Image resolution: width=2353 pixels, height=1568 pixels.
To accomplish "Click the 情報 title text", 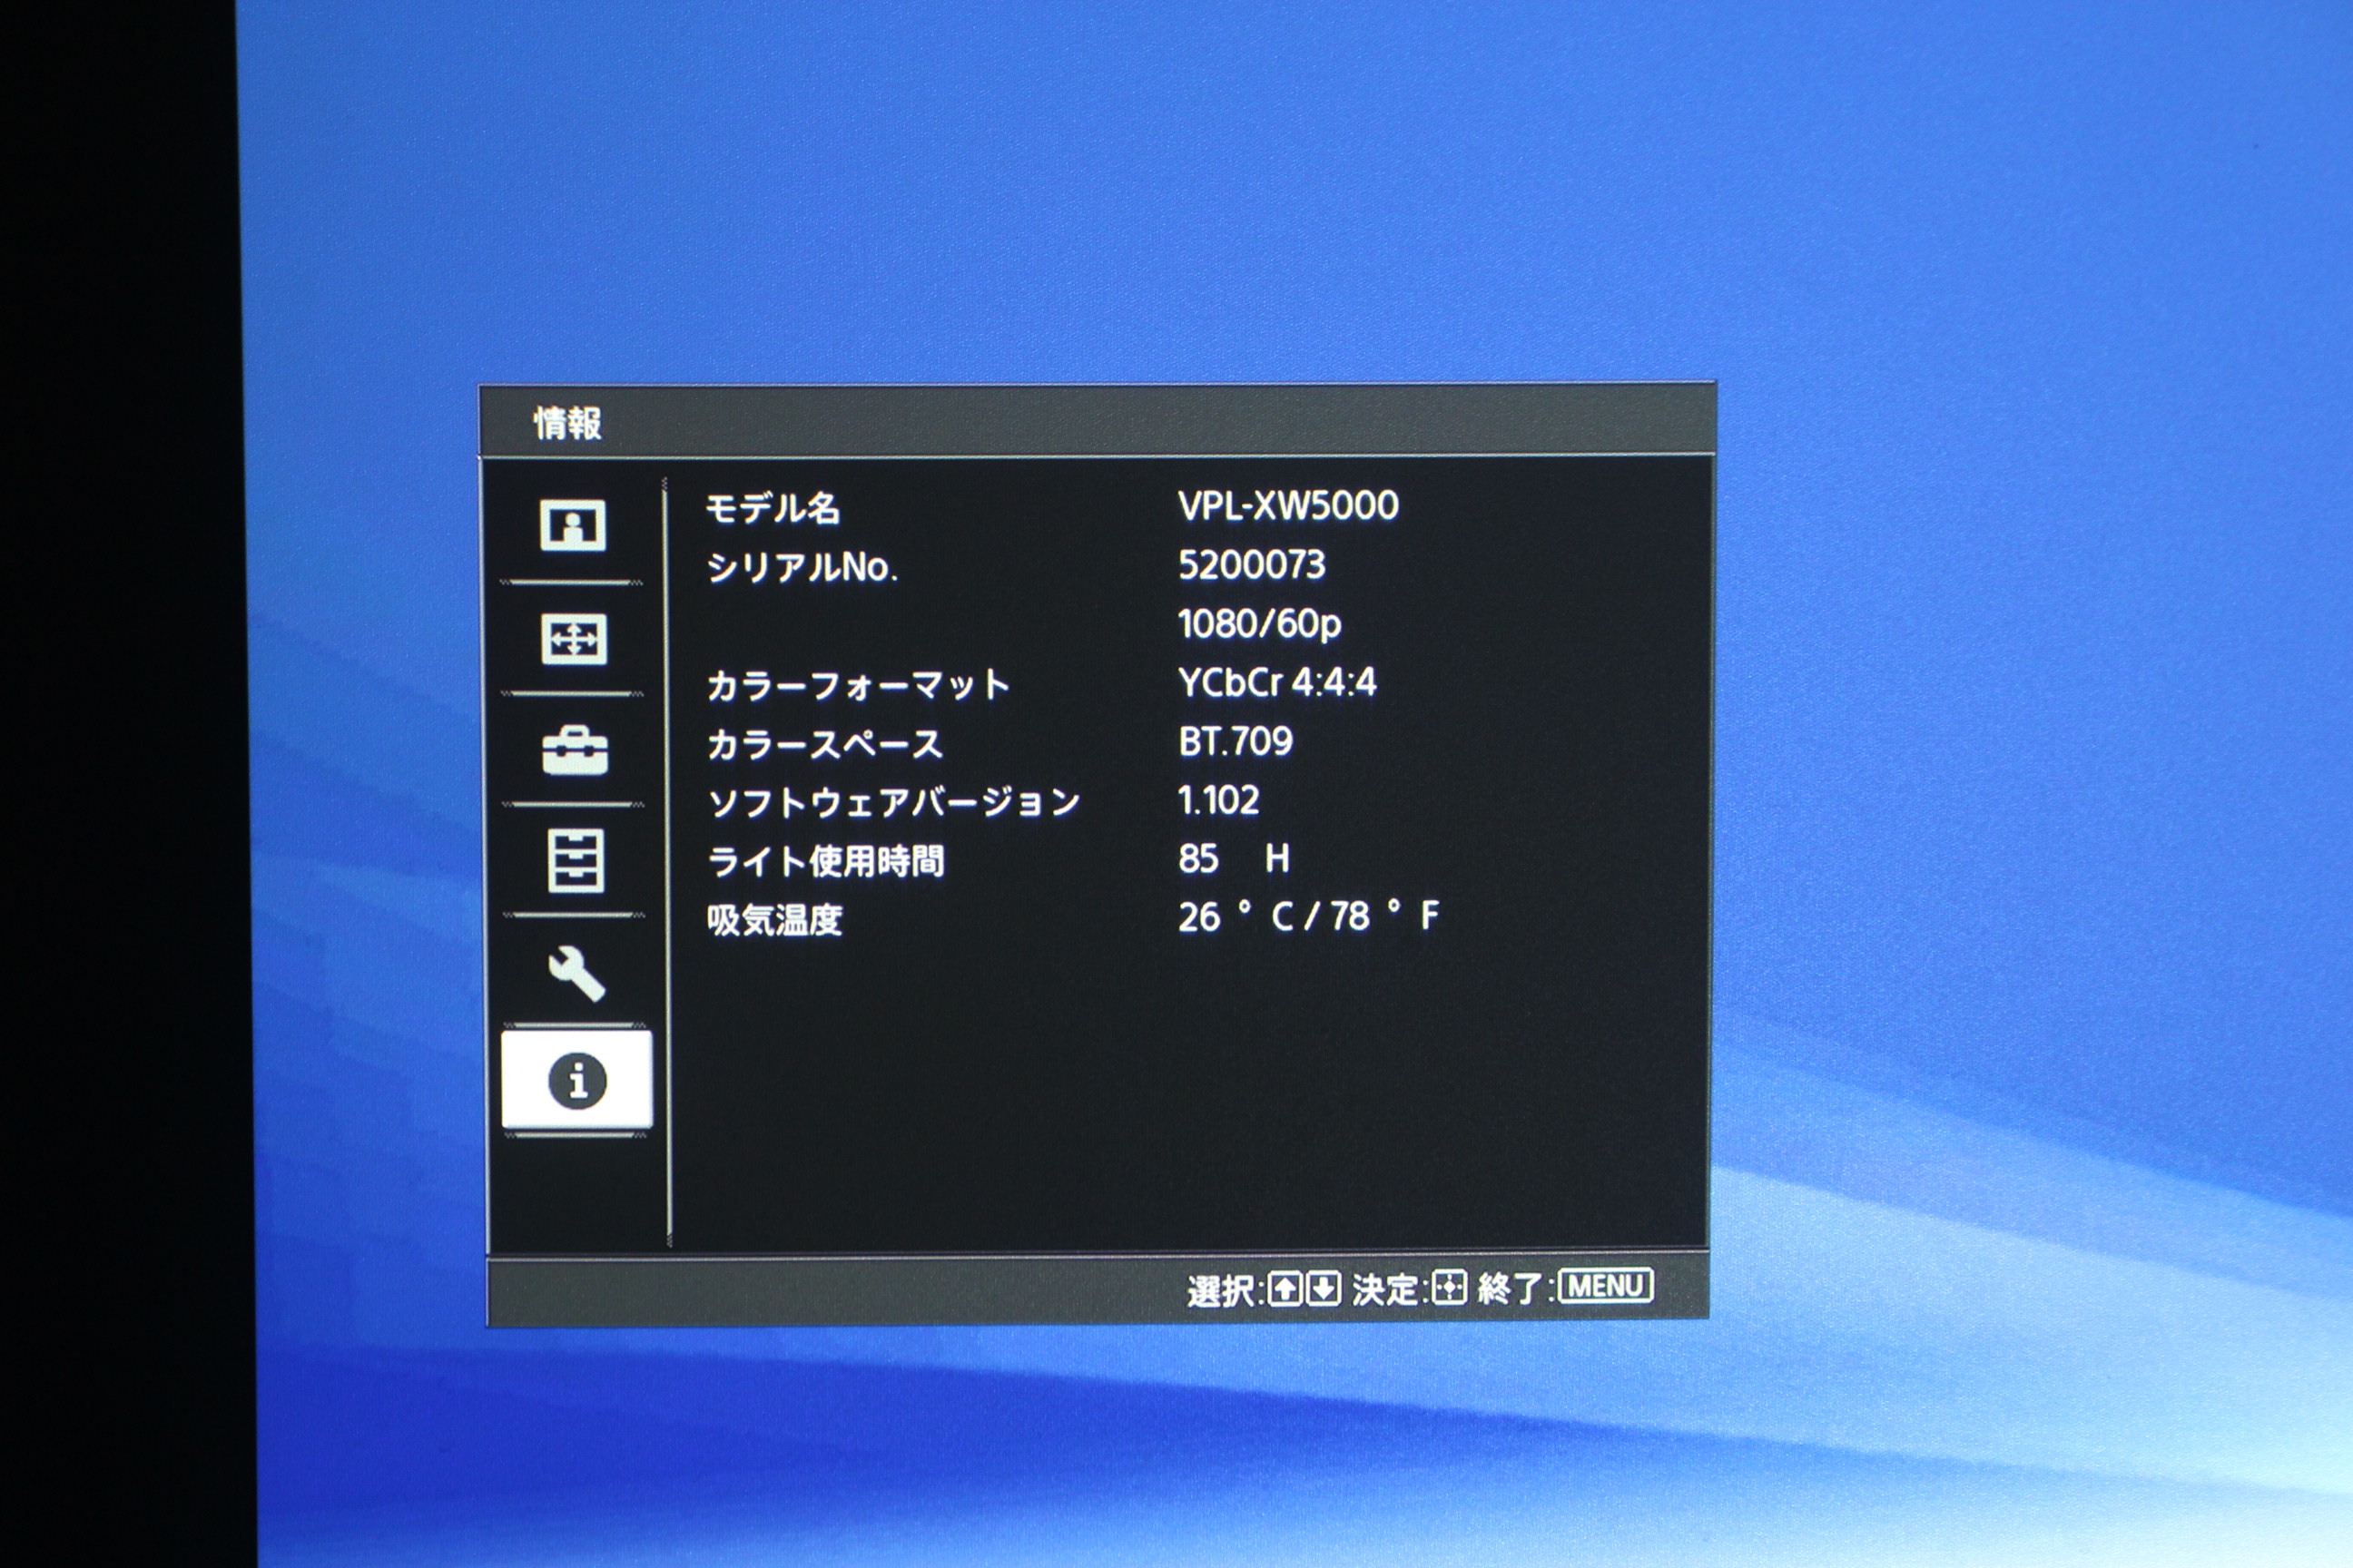I will click(x=568, y=423).
